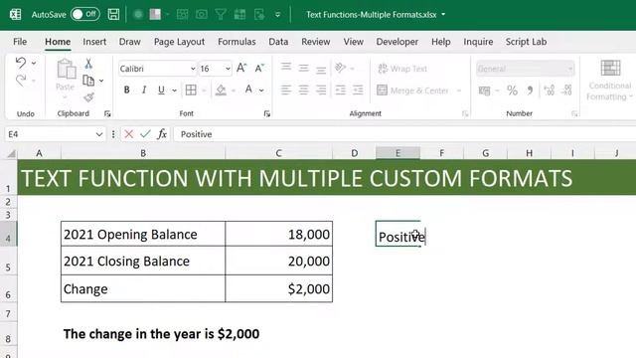Screen dimensions: 636x358
Task: Click the Borders icon
Action: (x=191, y=89)
